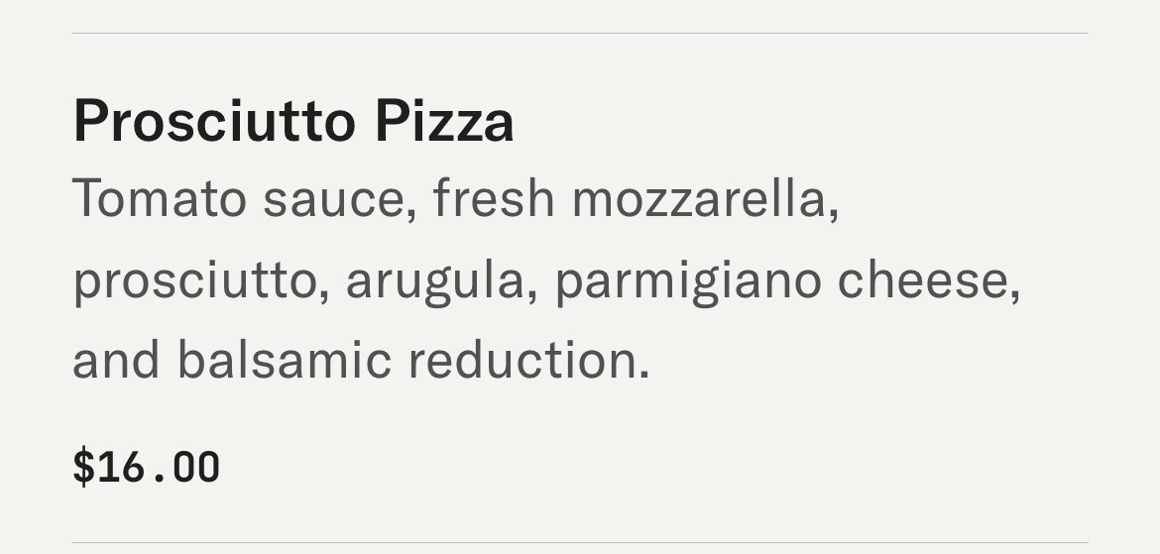Click the word 'fresh' in the description
Screen dimensions: 1160x554
coord(493,198)
